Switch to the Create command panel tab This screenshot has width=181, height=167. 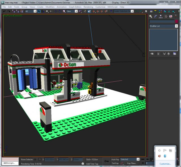pos(151,16)
